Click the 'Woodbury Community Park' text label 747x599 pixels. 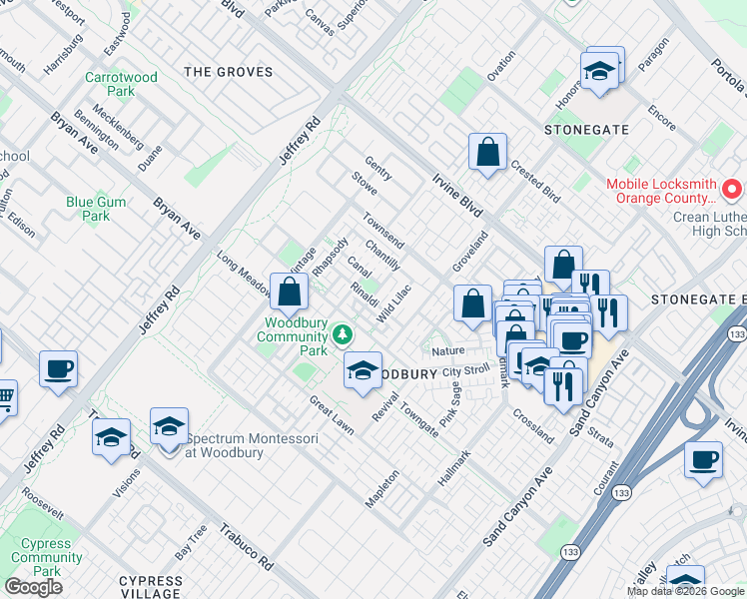[x=292, y=336]
